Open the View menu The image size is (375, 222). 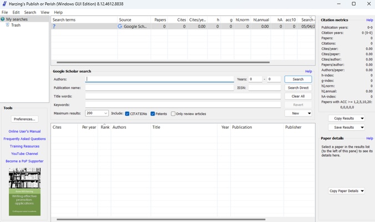point(45,12)
